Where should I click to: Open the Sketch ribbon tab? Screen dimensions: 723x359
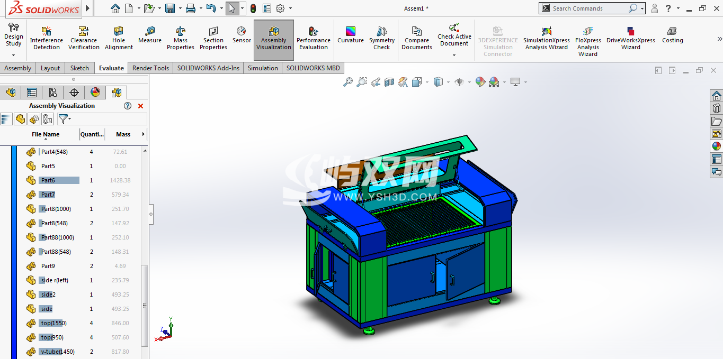click(79, 68)
